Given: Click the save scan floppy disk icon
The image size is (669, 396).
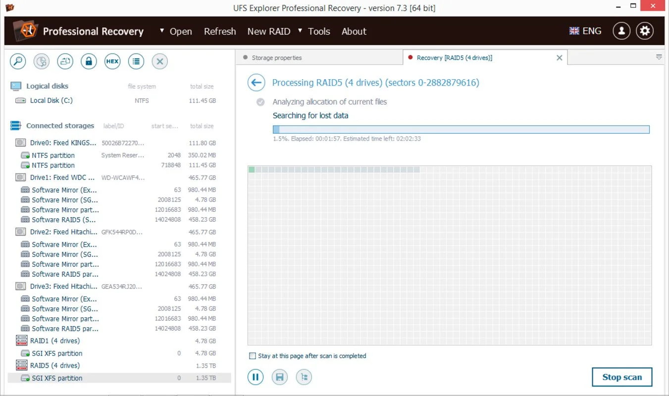Looking at the screenshot, I should click(280, 377).
